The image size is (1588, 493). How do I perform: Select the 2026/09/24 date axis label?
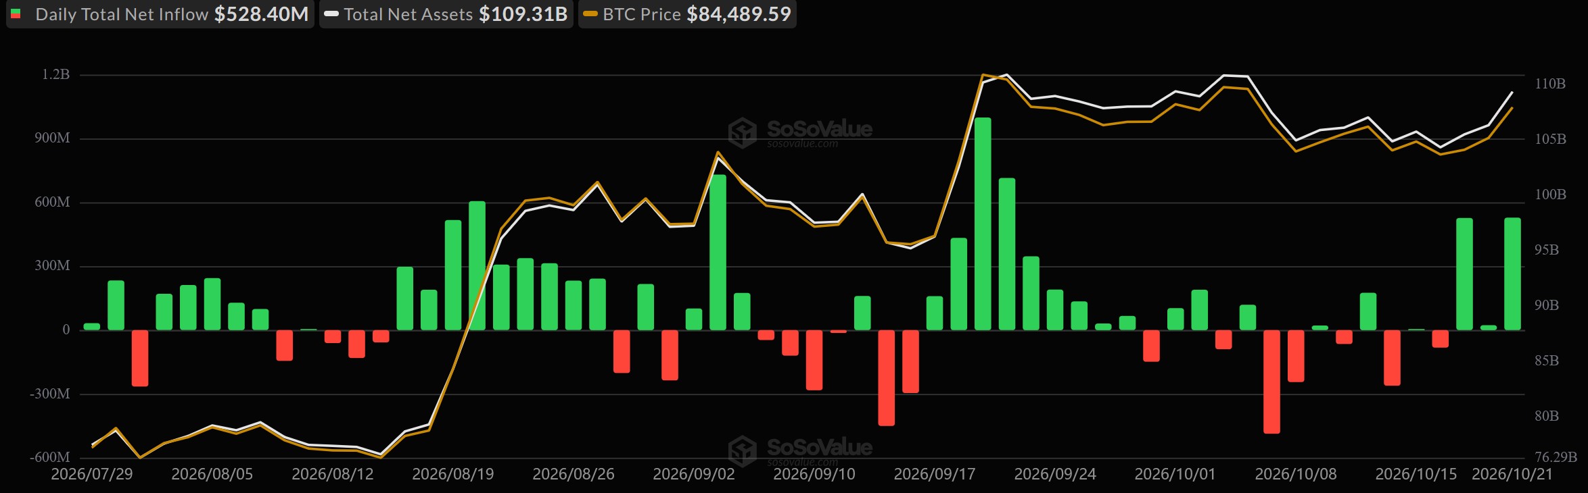[1055, 474]
